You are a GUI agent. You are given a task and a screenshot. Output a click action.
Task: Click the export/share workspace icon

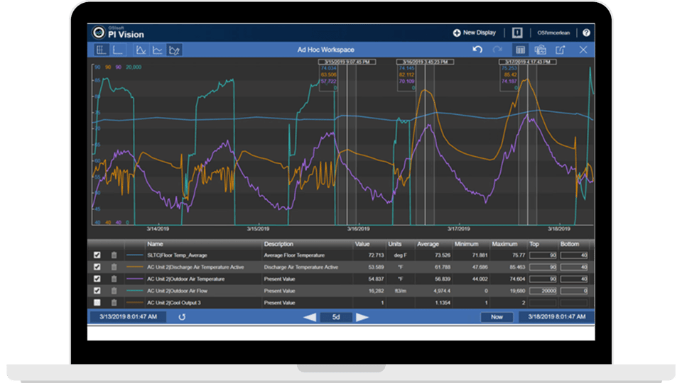pos(561,50)
